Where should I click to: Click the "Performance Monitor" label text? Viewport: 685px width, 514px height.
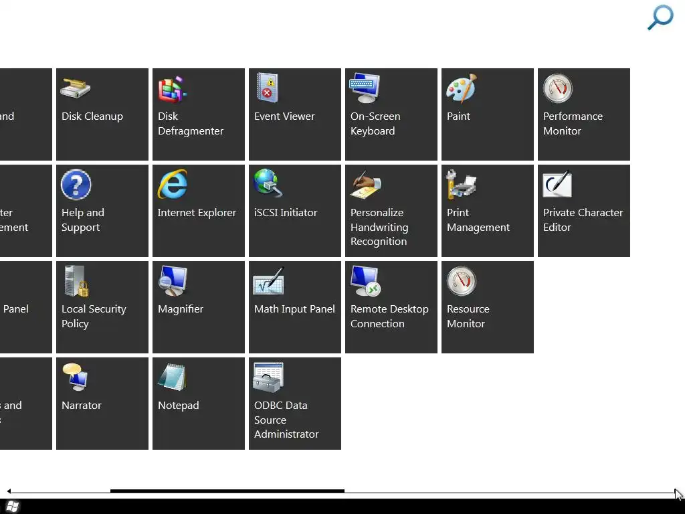pyautogui.click(x=573, y=124)
